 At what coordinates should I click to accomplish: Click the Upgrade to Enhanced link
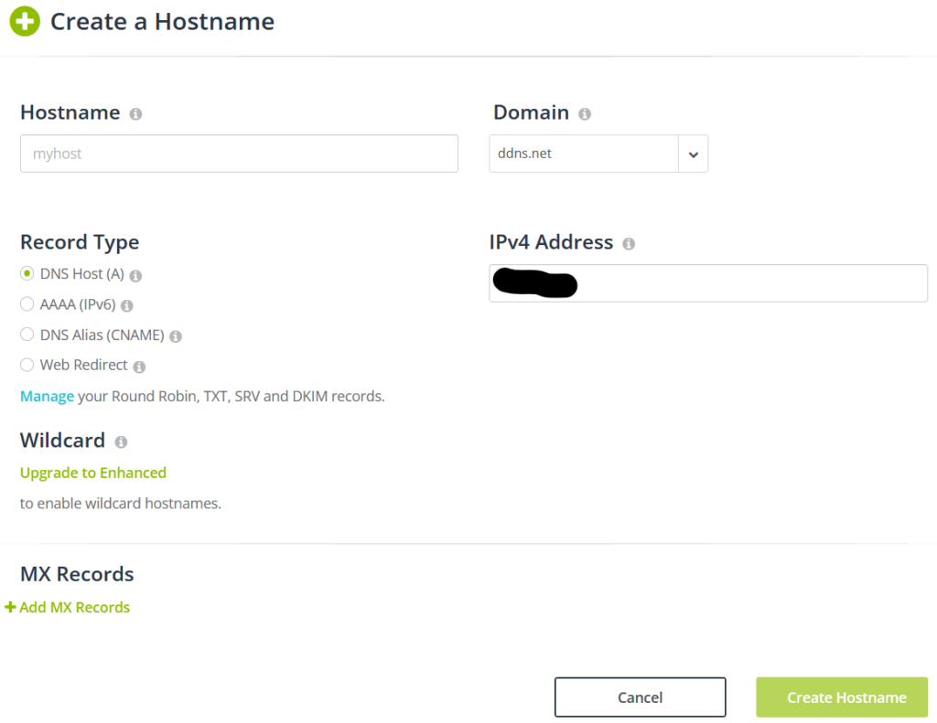[93, 473]
